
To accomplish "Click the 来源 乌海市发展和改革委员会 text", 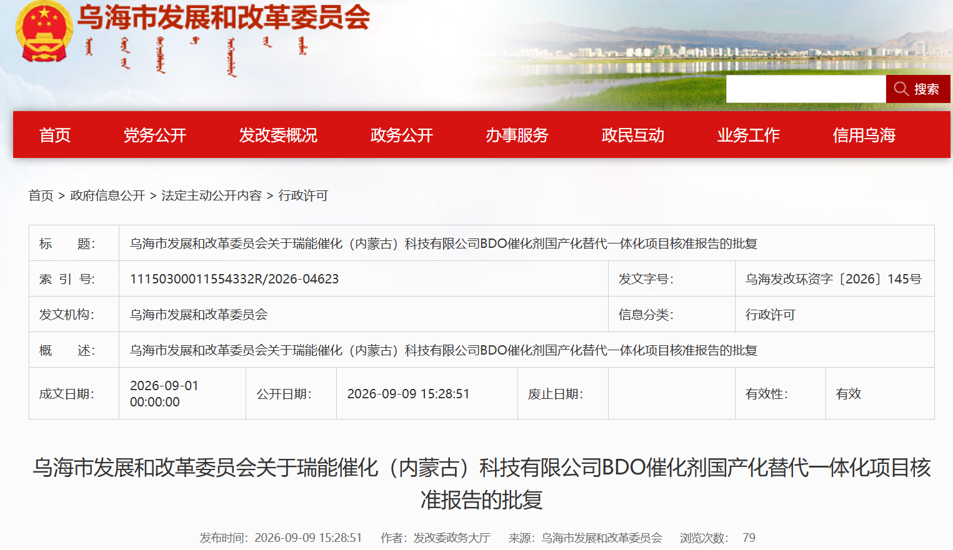I will tap(586, 538).
